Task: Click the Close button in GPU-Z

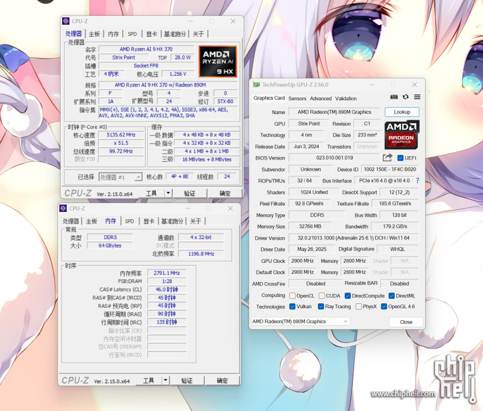Action: (406, 322)
